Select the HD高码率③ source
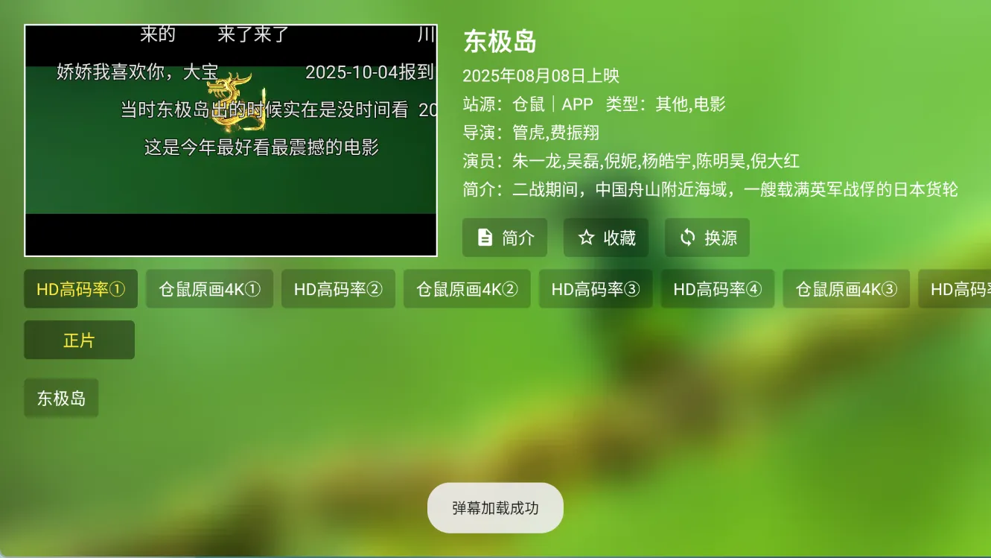This screenshot has height=558, width=991. pos(596,288)
